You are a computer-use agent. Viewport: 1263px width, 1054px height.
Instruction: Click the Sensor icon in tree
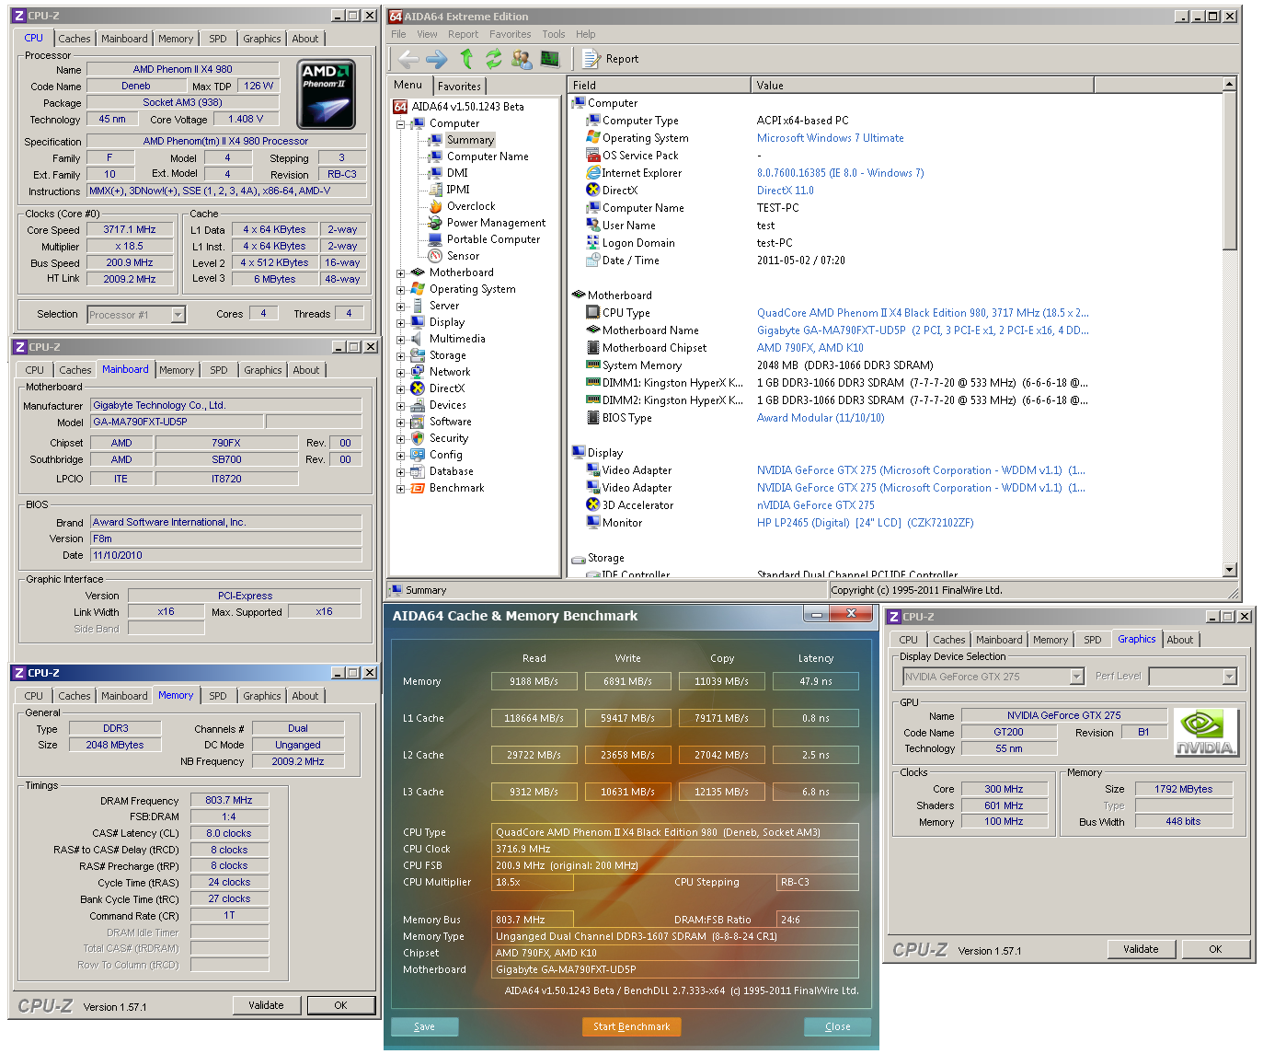(x=436, y=256)
